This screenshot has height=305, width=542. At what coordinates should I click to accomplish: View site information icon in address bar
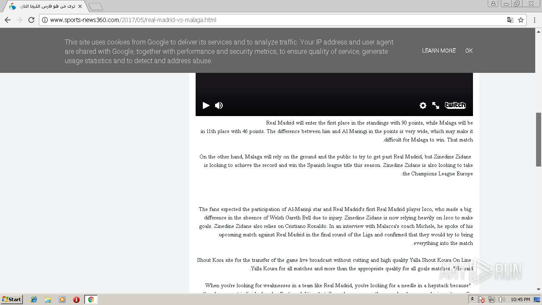(x=44, y=20)
